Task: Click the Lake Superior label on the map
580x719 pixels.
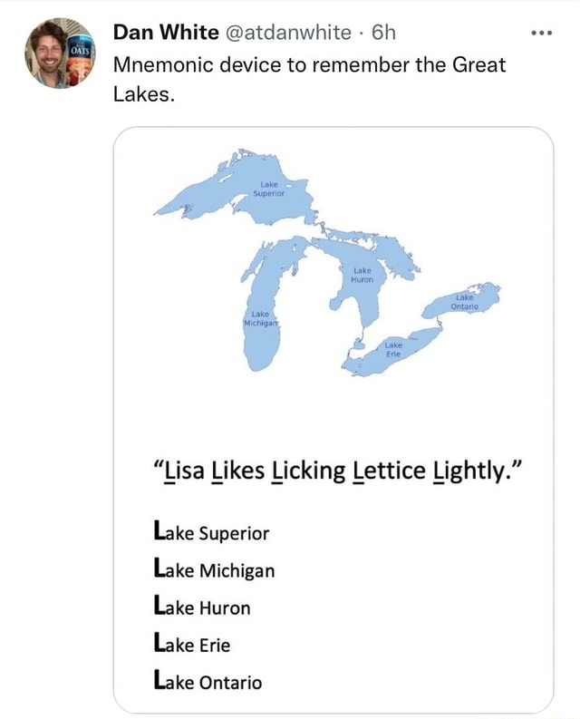Action: [269, 189]
